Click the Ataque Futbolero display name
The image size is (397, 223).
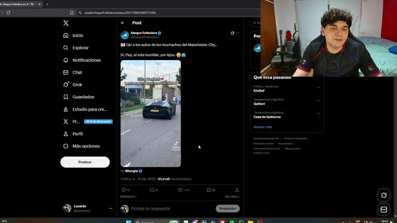point(144,33)
